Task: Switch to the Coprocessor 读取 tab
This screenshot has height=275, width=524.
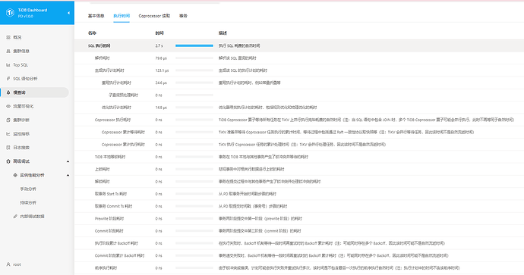Action: [x=154, y=16]
